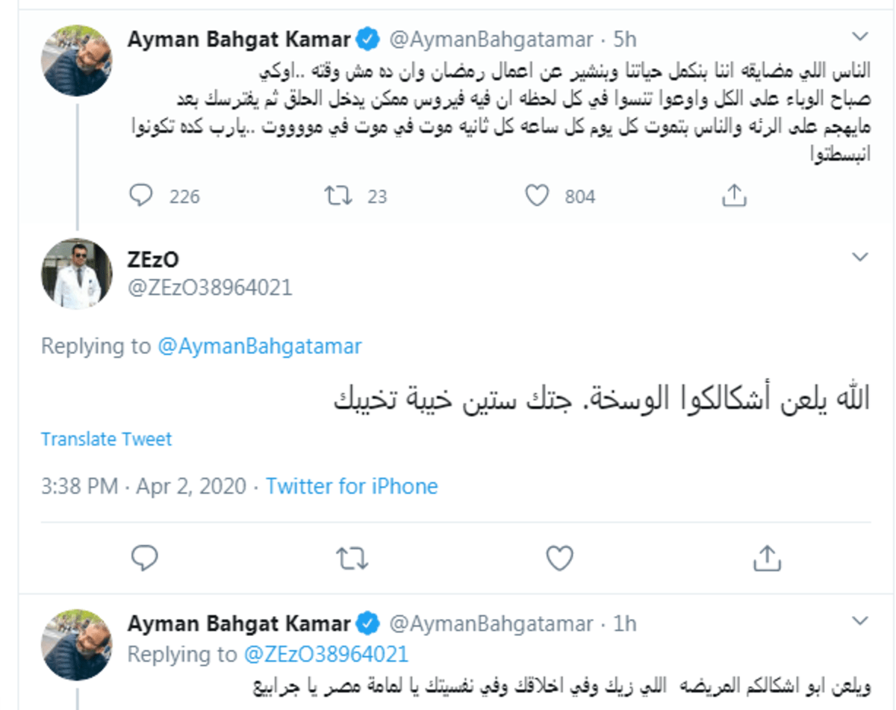Like ZEzO's tweet with the heart icon
896x710 pixels.
pyautogui.click(x=559, y=557)
